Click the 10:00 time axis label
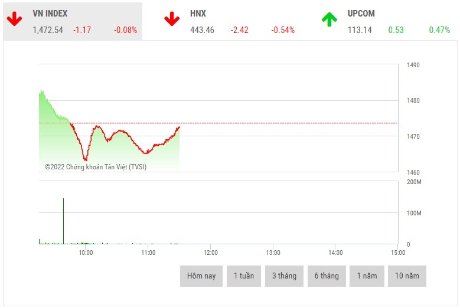 (86, 253)
